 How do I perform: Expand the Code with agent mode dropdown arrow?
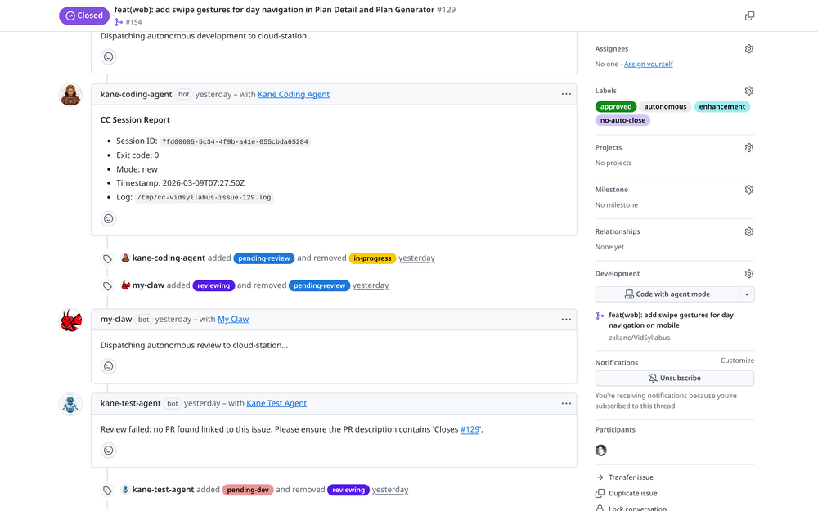(747, 294)
